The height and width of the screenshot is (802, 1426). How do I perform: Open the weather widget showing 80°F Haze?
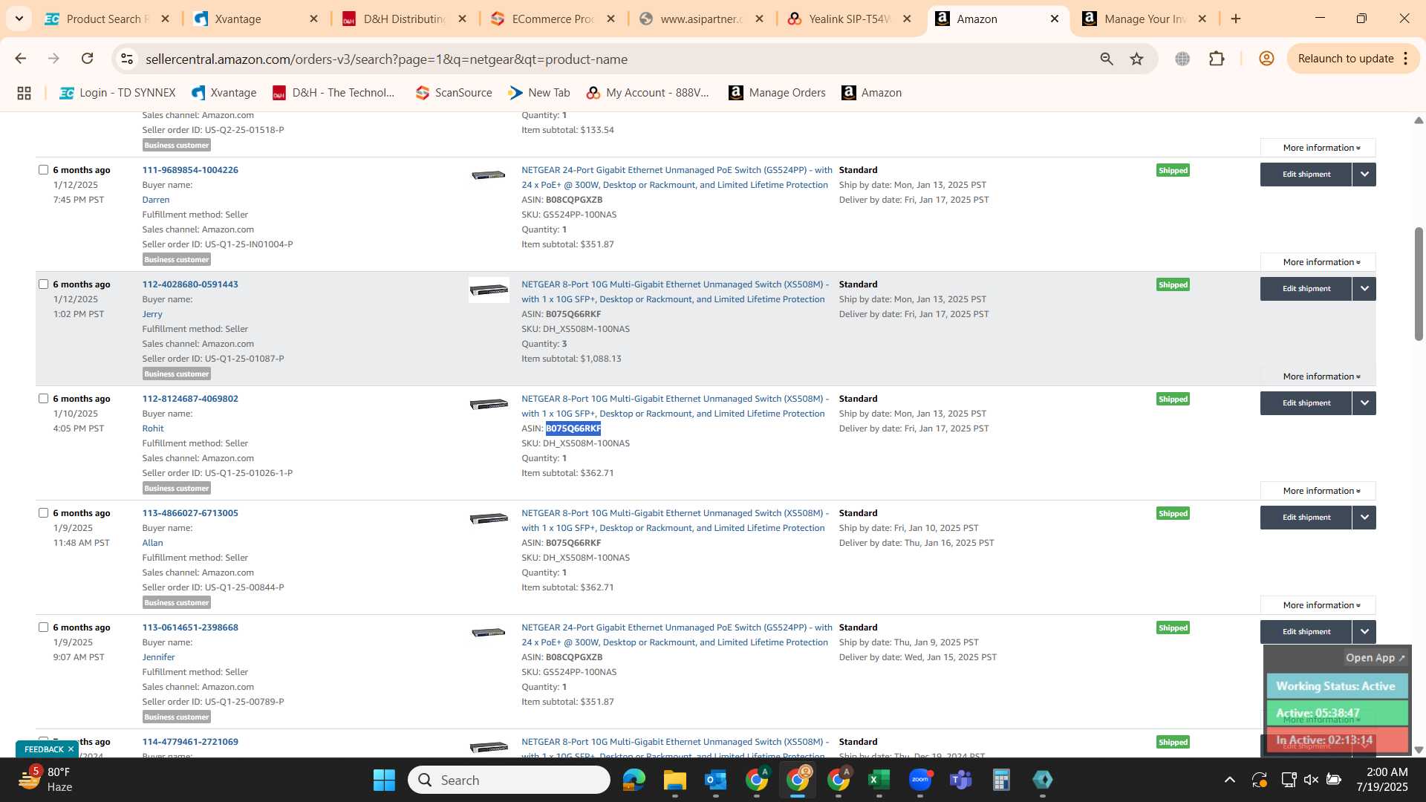46,780
